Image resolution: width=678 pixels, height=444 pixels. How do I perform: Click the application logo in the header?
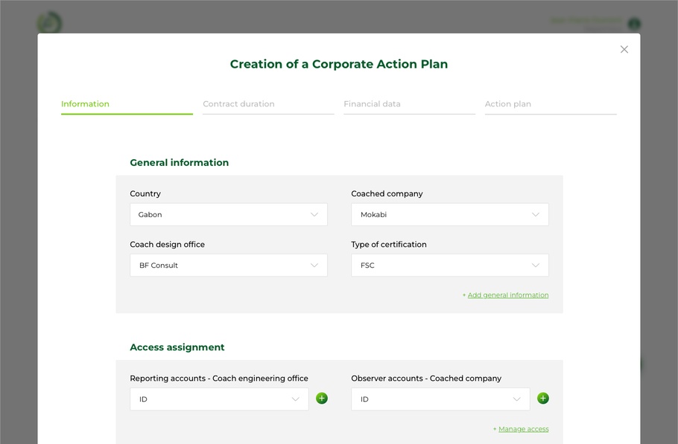pos(50,22)
